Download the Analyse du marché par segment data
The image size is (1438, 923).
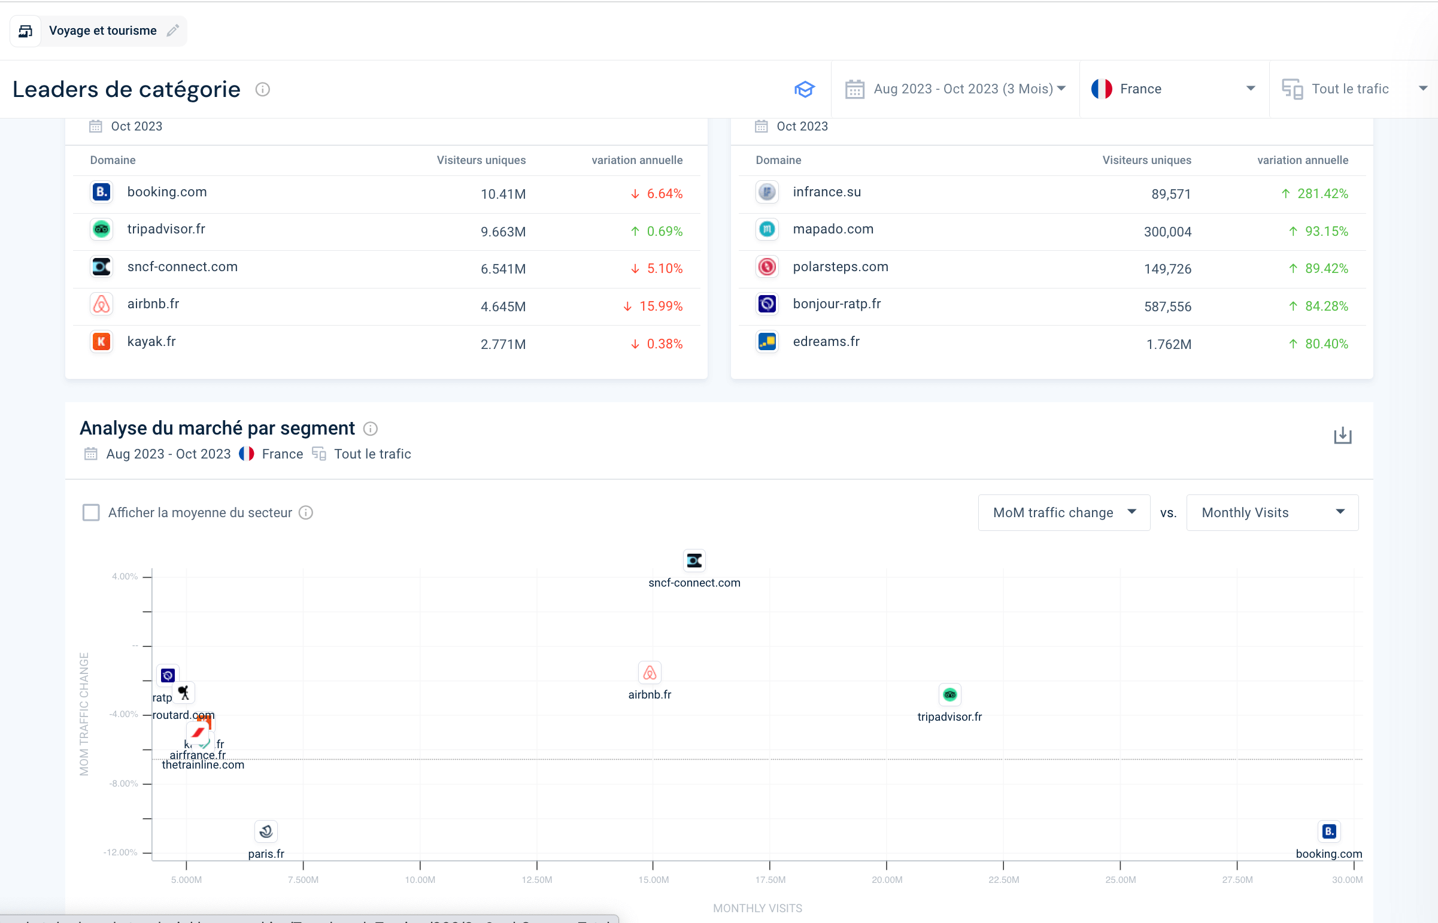coord(1343,436)
